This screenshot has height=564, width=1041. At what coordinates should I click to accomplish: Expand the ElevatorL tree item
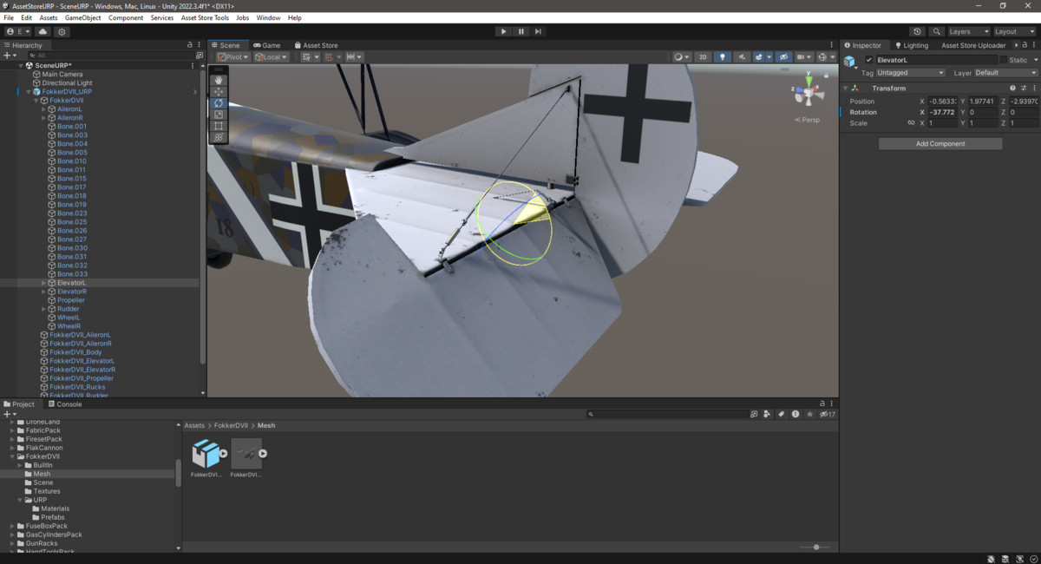coord(44,283)
